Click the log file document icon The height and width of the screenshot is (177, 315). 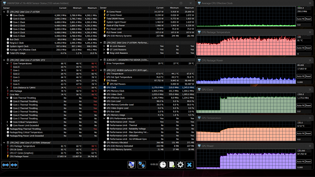tap(172, 164)
